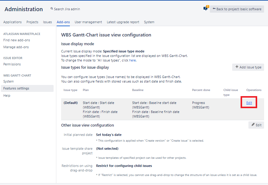This screenshot has height=185, width=268.
Task: Click the Operations column header
Action: coord(254,90)
